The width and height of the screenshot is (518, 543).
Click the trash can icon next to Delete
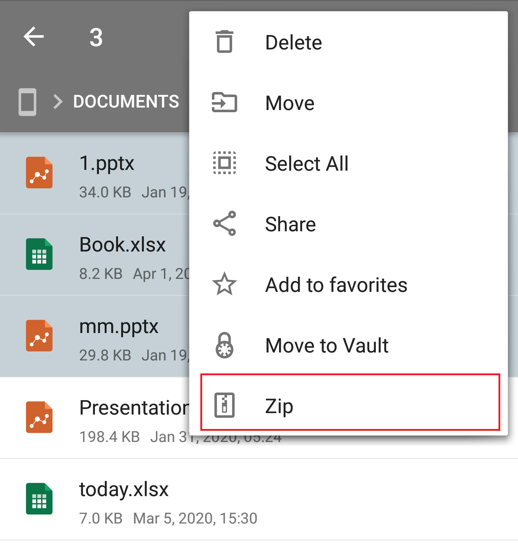point(224,41)
